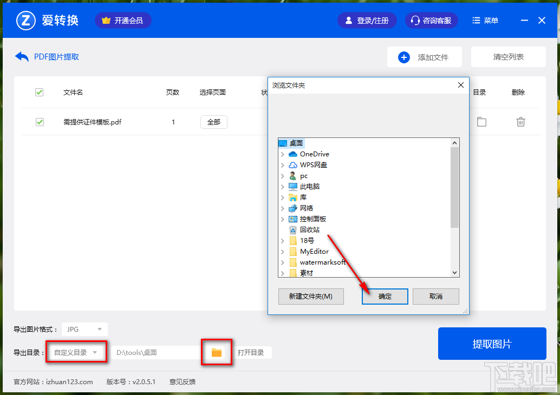Screen dimensions: 560x395
Task: Click the 确定 button in the folder dialog
Action: 385,297
